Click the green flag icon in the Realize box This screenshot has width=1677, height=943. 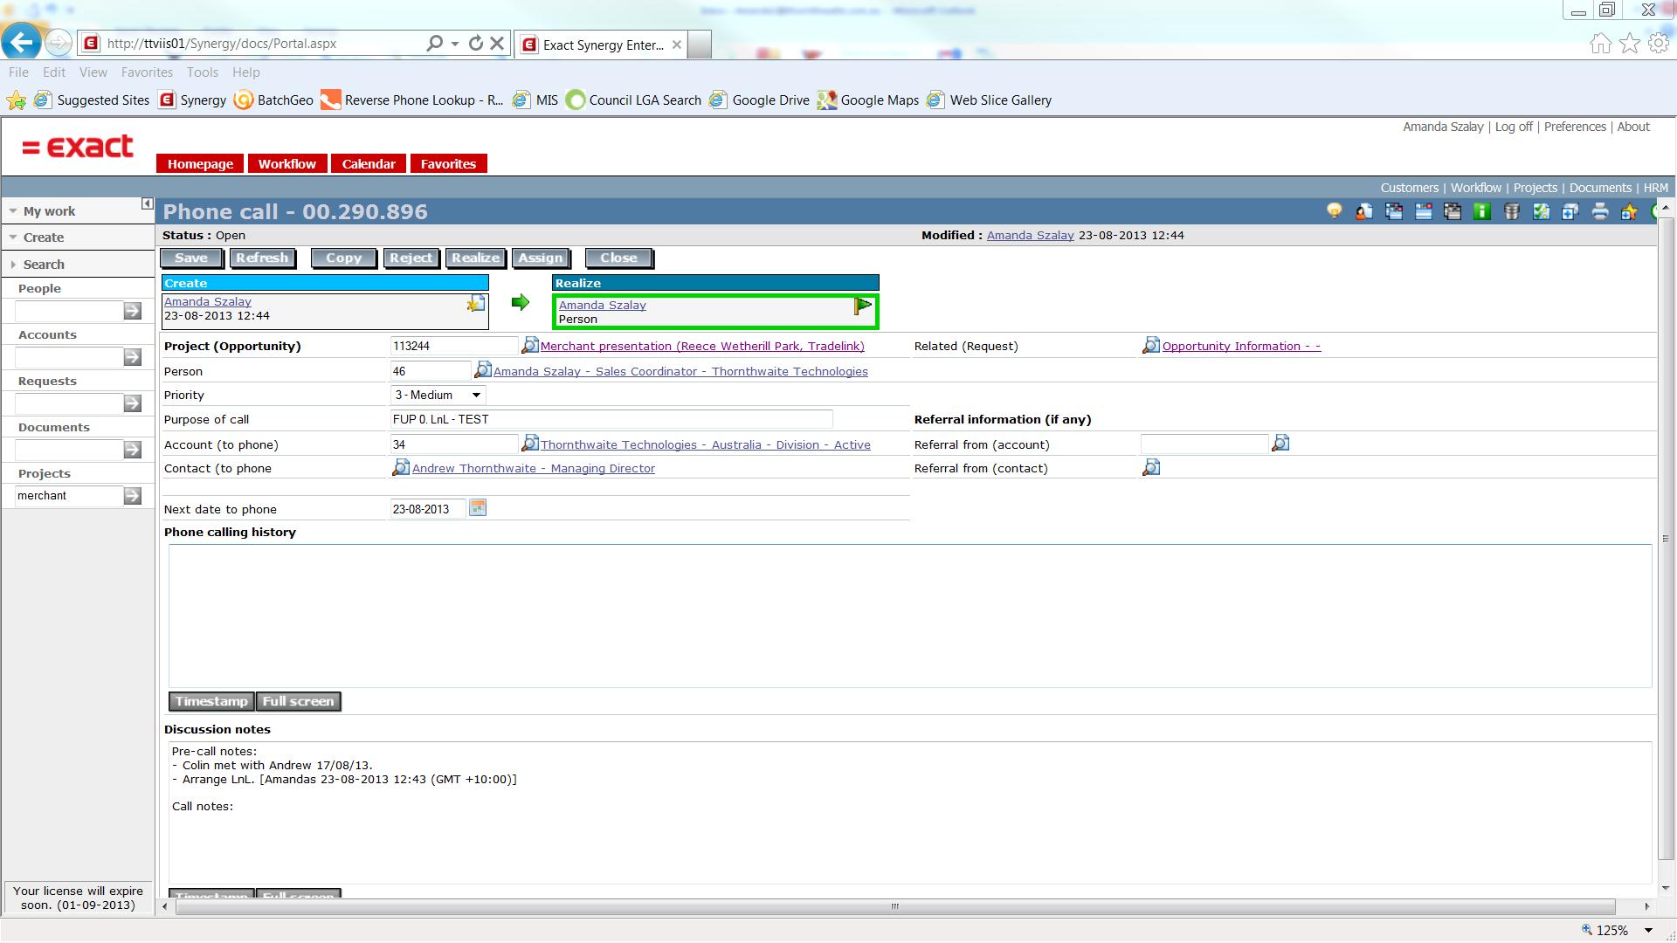(x=862, y=306)
